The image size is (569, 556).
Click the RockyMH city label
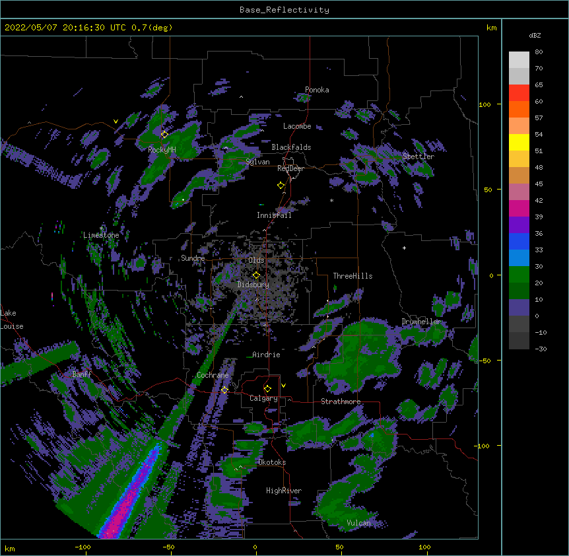[162, 150]
